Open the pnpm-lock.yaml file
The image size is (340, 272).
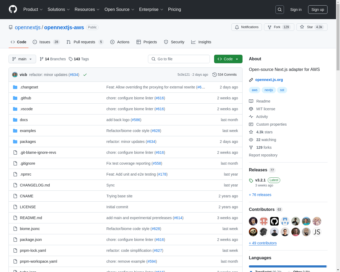(33, 250)
